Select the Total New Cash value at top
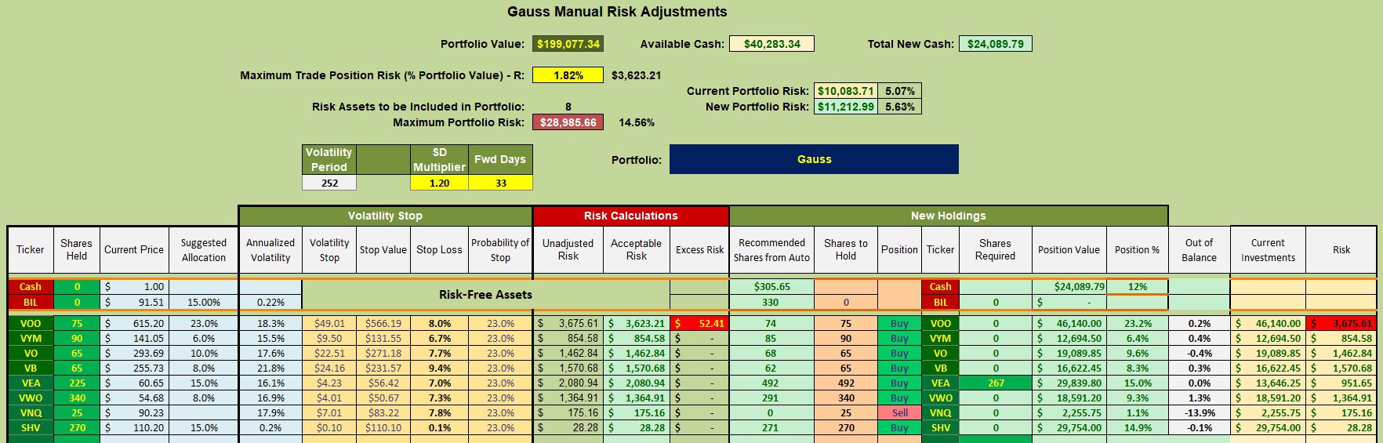Screen dimensions: 1383x443 (x=995, y=44)
